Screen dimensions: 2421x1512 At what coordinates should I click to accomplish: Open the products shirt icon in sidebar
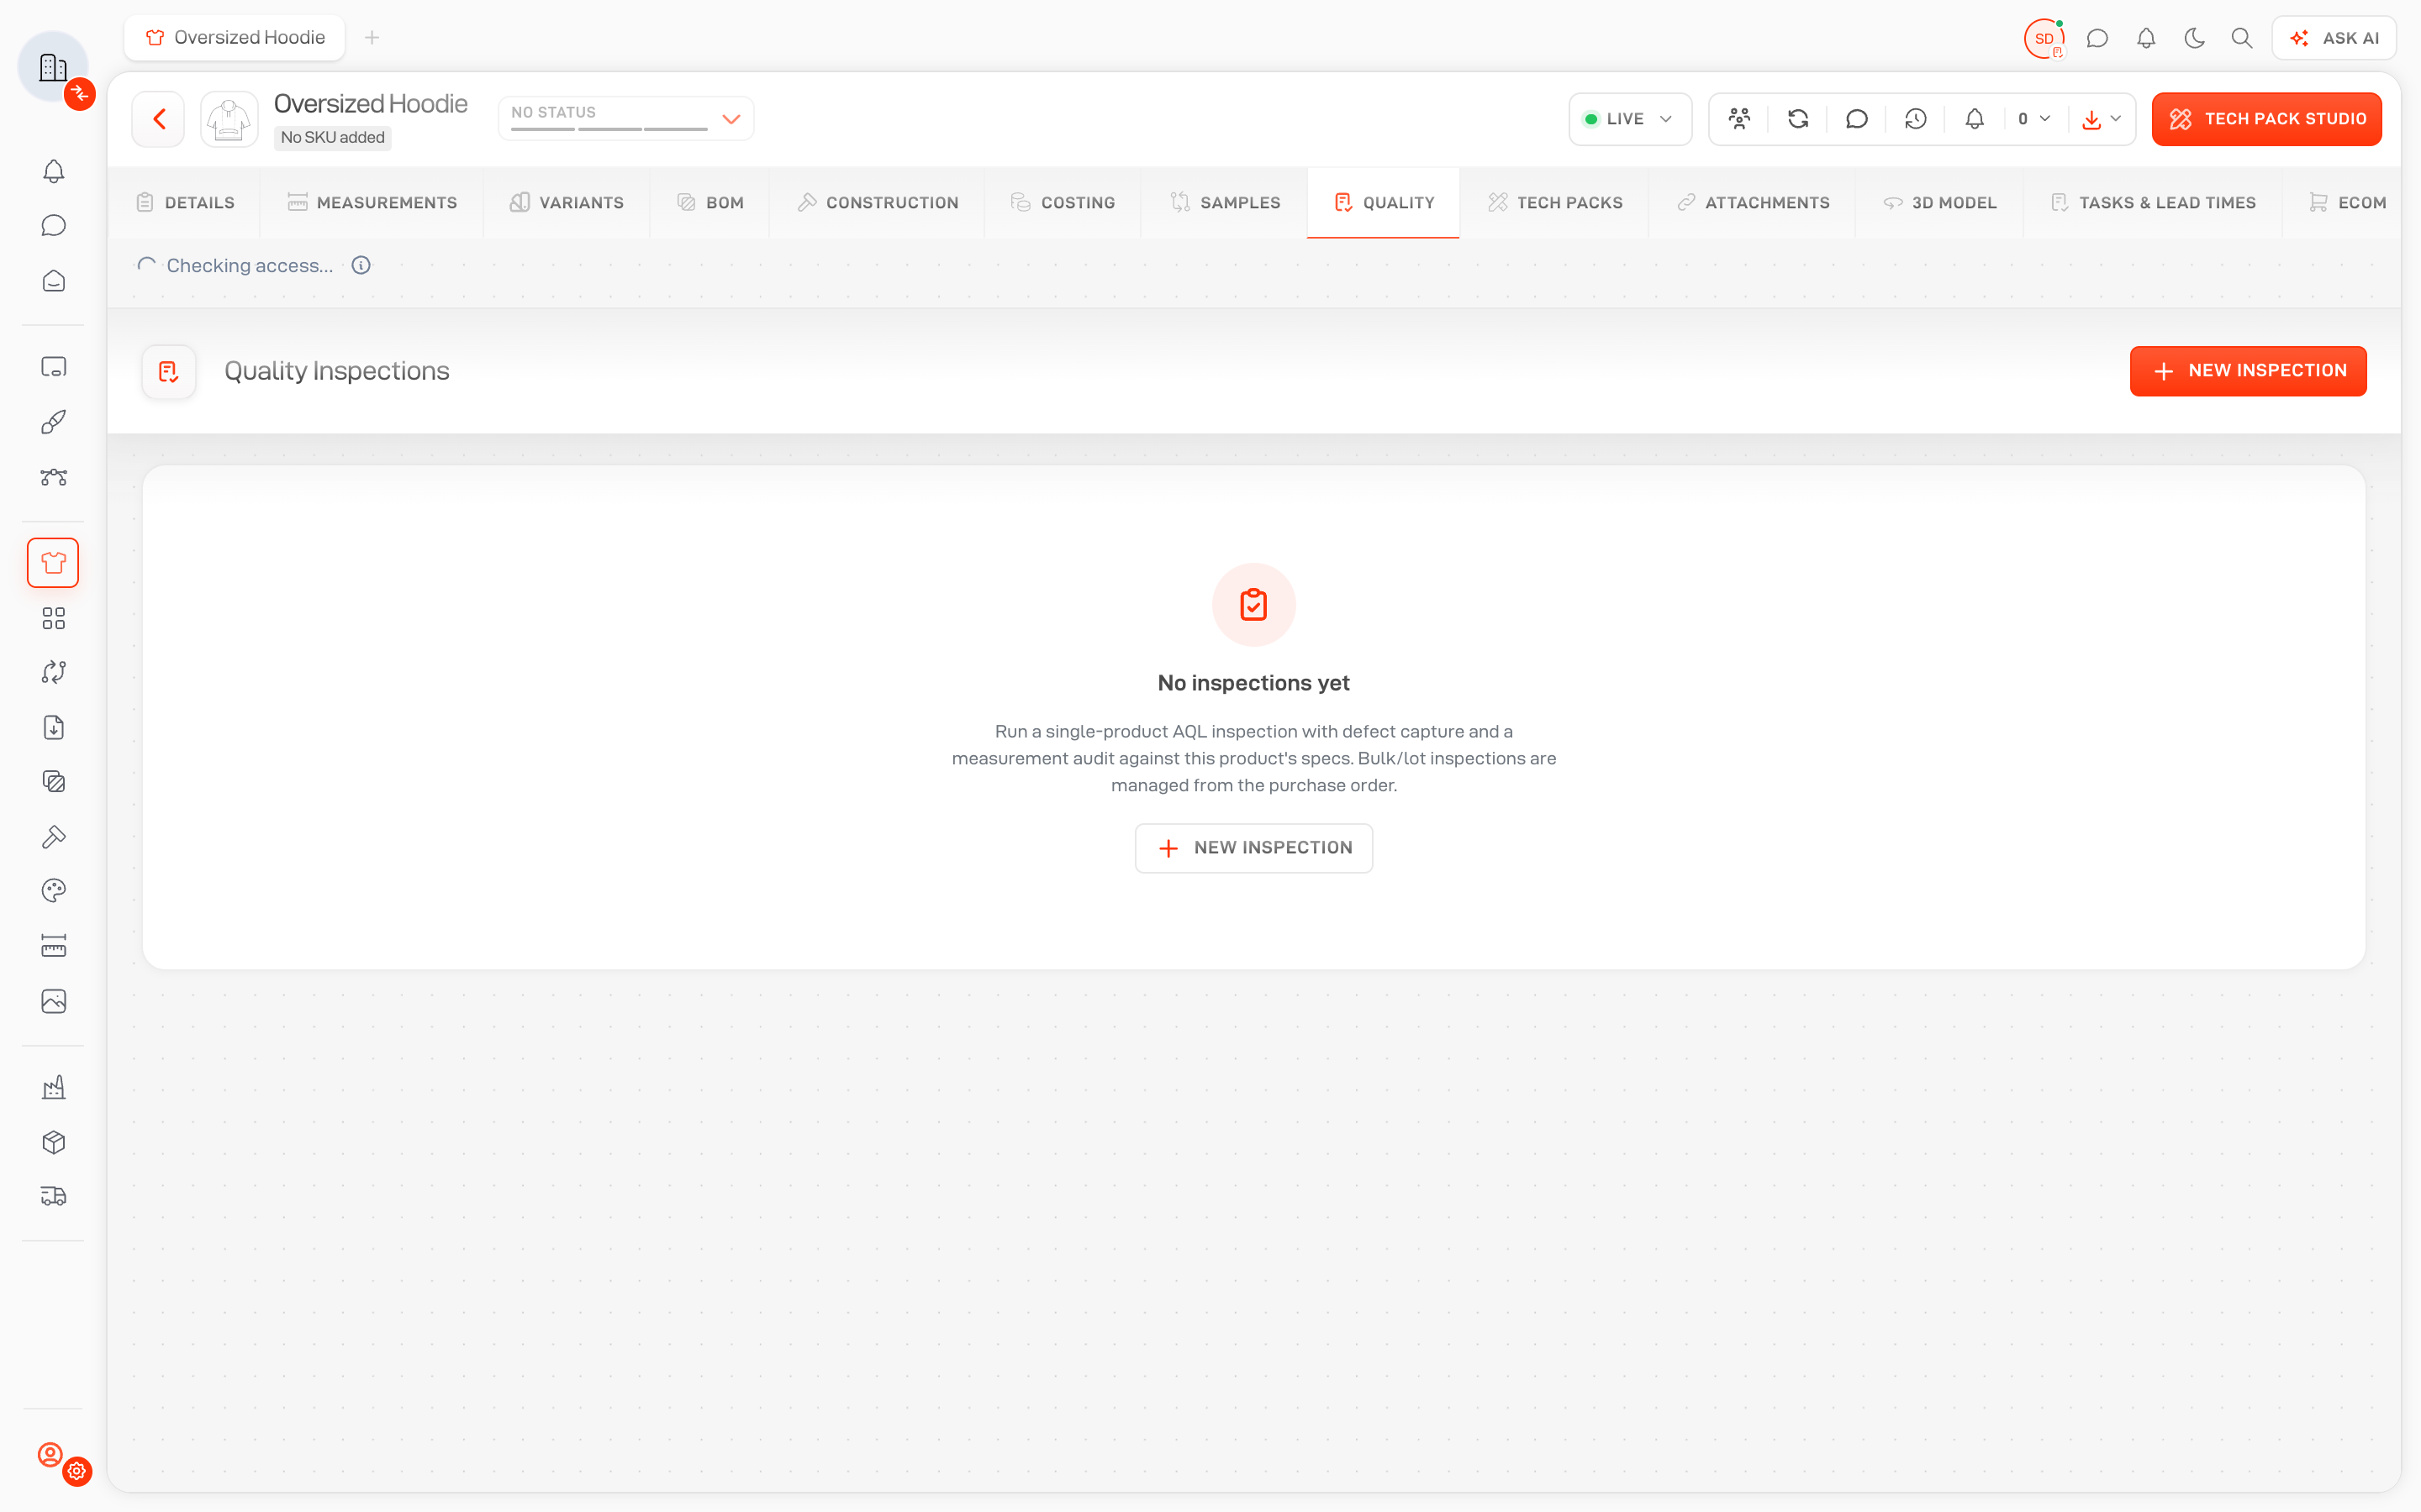pyautogui.click(x=53, y=563)
